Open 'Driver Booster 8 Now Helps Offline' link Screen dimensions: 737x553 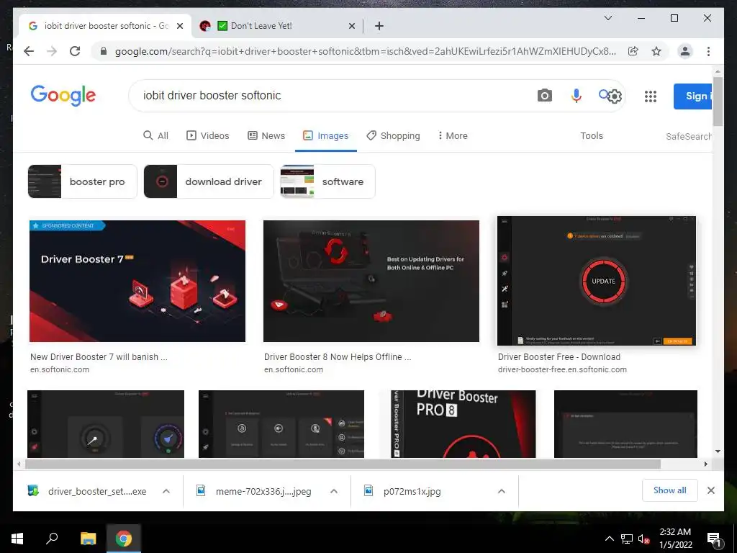click(x=338, y=357)
